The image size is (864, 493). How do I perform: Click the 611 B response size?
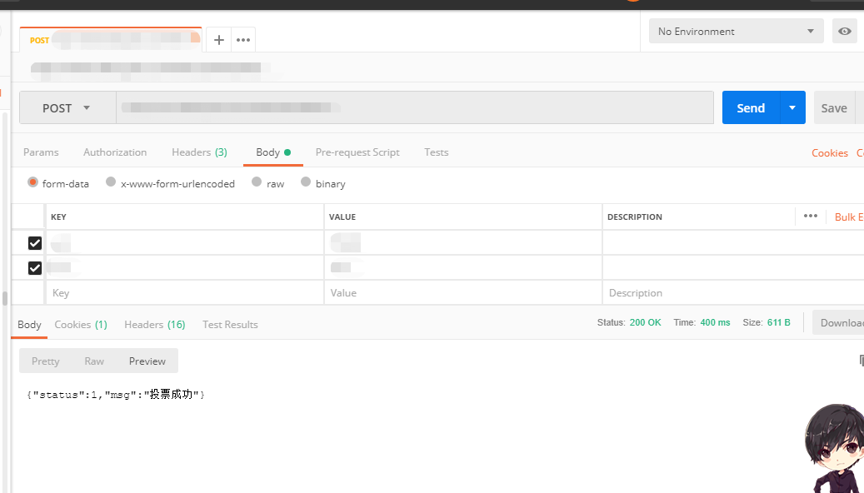click(778, 322)
